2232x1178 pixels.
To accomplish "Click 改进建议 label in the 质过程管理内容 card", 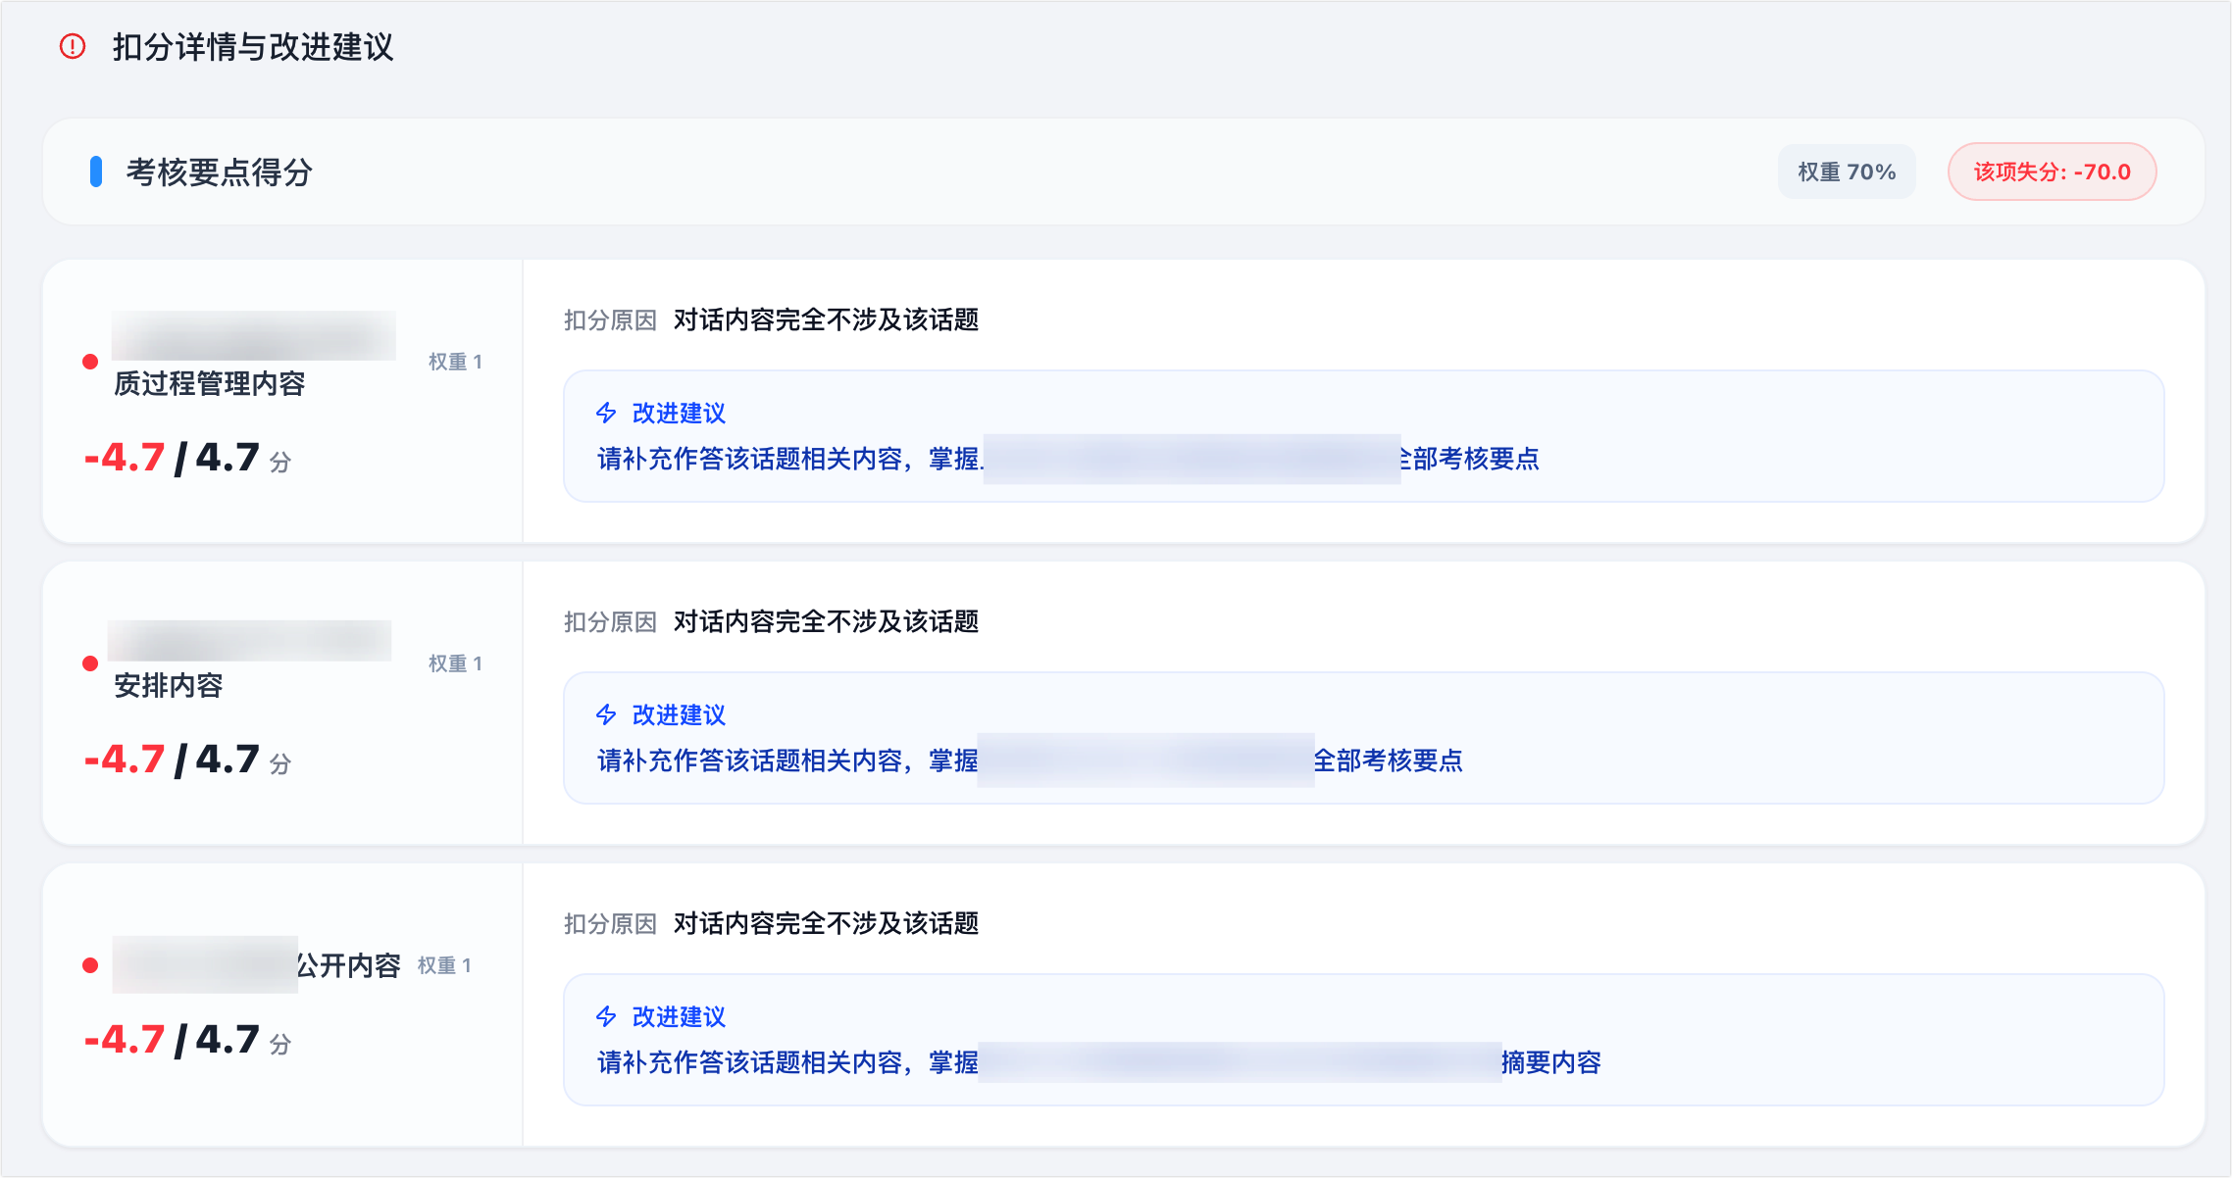I will click(x=679, y=413).
